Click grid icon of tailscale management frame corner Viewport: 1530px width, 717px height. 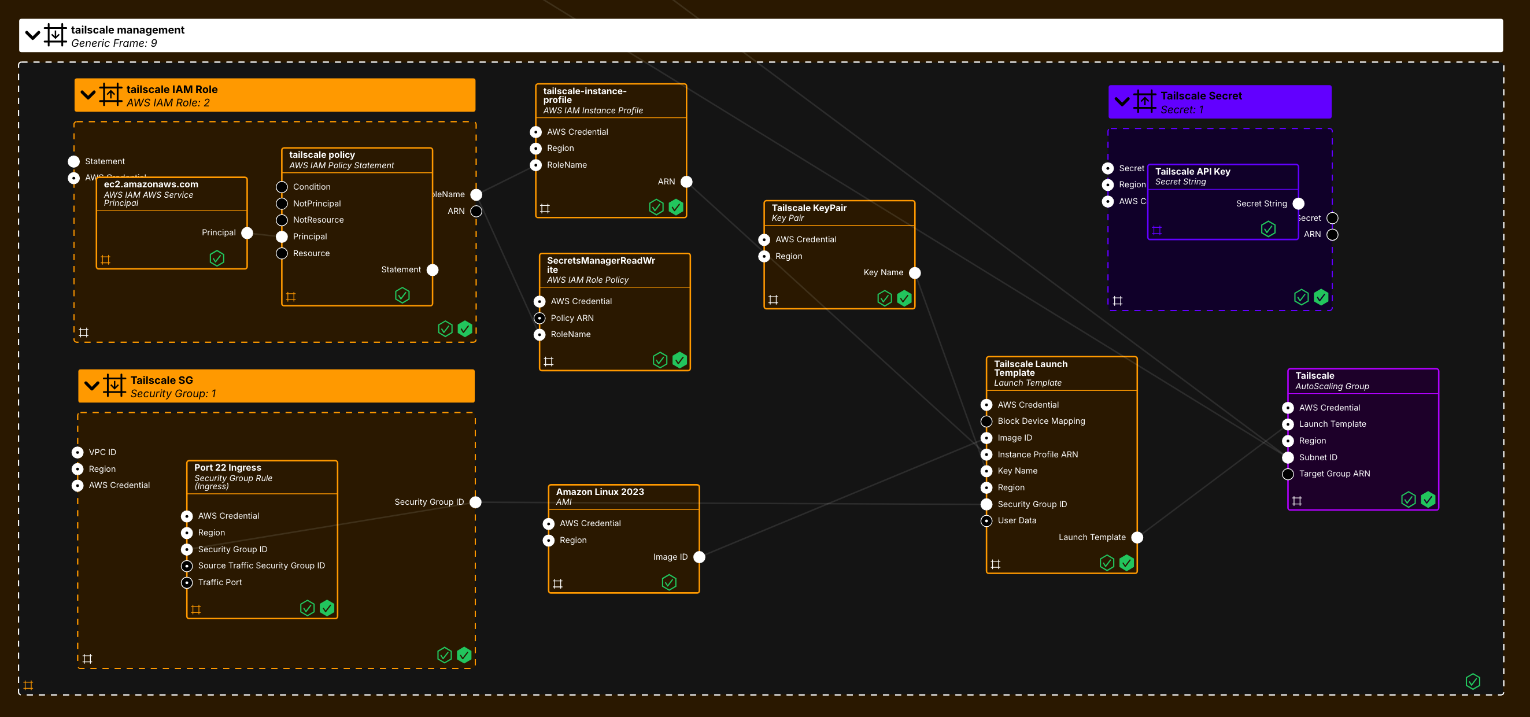(x=28, y=686)
